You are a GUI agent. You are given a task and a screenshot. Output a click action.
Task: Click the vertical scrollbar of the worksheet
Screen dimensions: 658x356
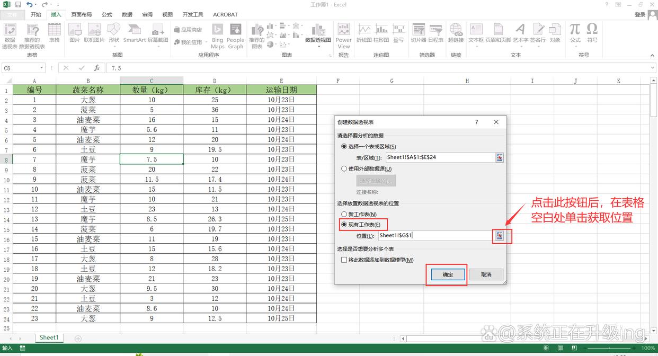coord(653,207)
